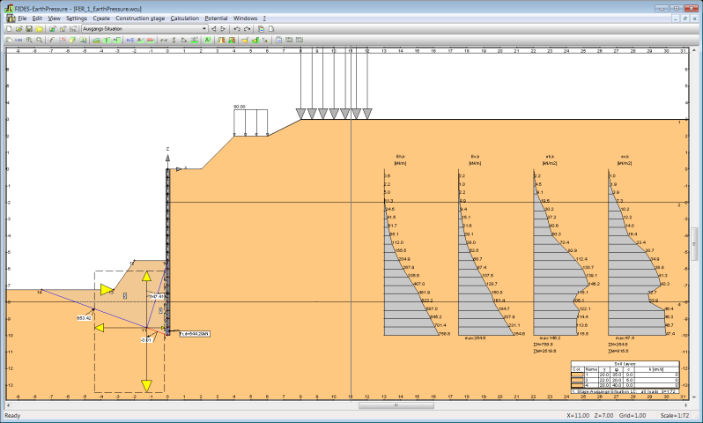Click the yellow-red earth pressure diagram icon
The width and height of the screenshot is (703, 423).
pos(221,40)
